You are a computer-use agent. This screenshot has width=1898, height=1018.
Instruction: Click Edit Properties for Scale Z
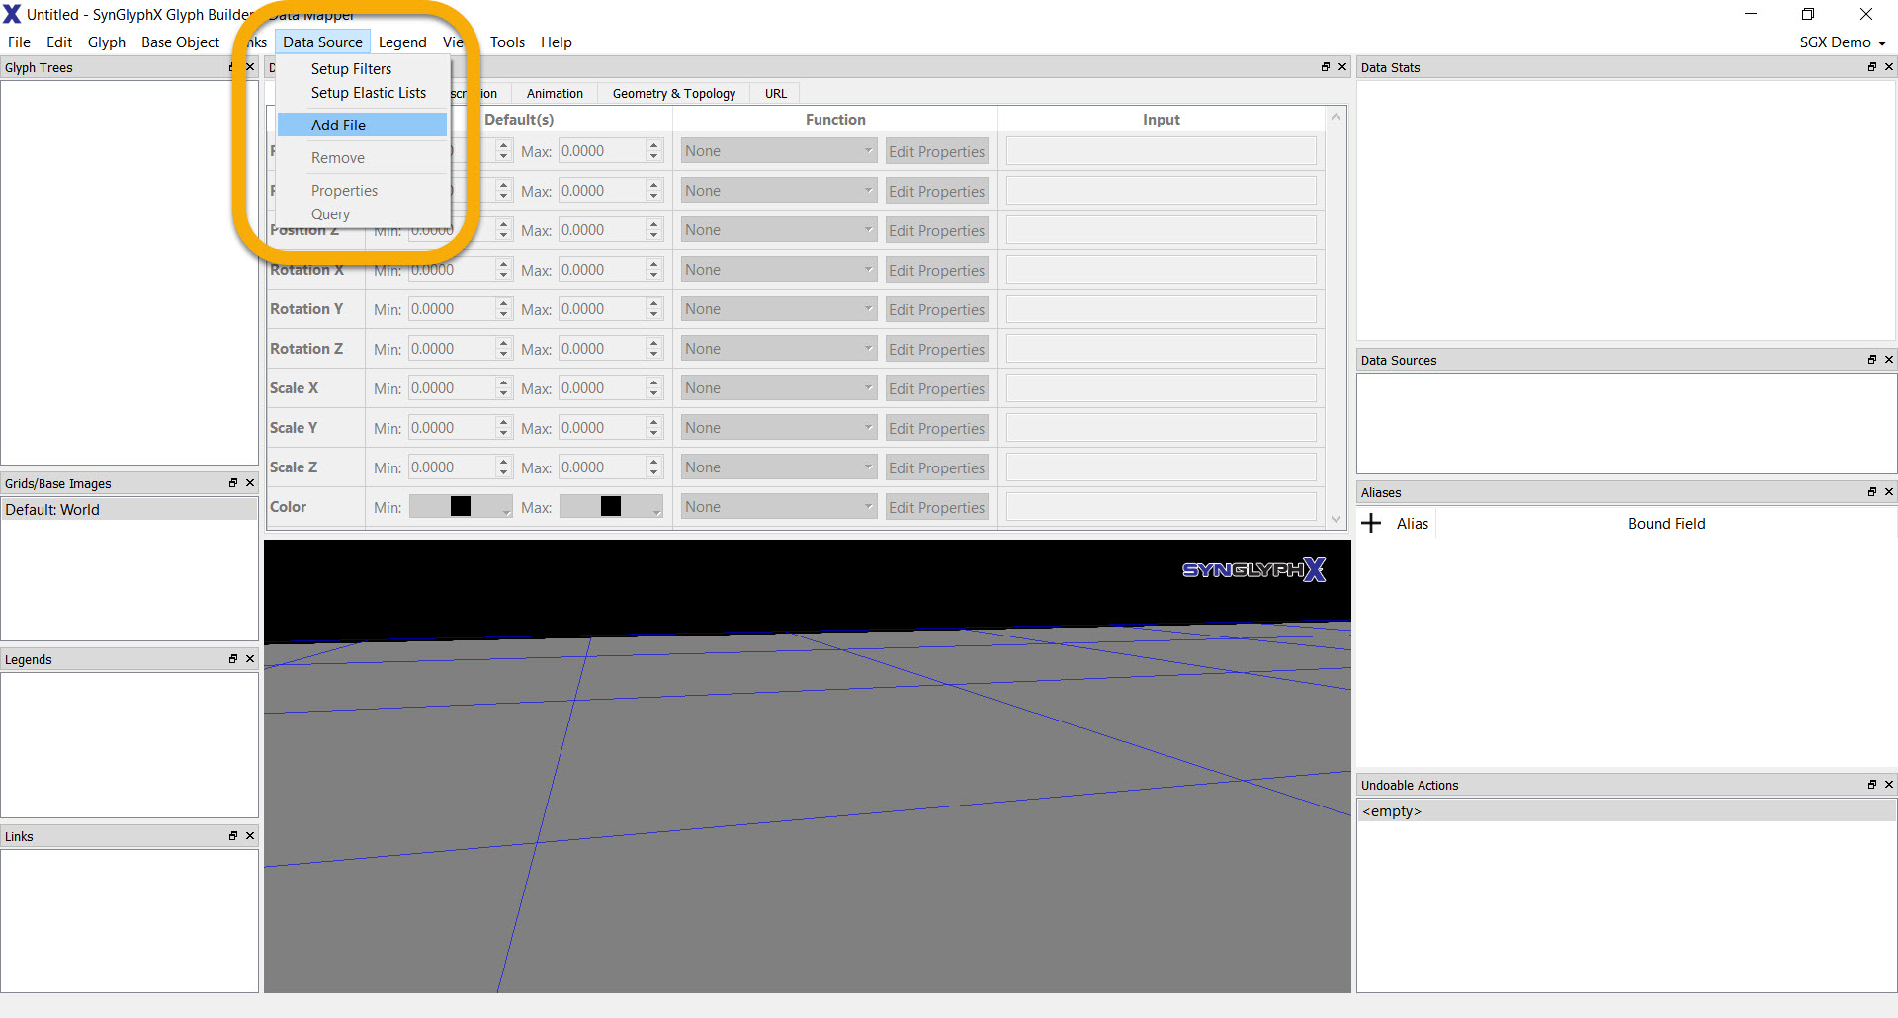tap(936, 467)
